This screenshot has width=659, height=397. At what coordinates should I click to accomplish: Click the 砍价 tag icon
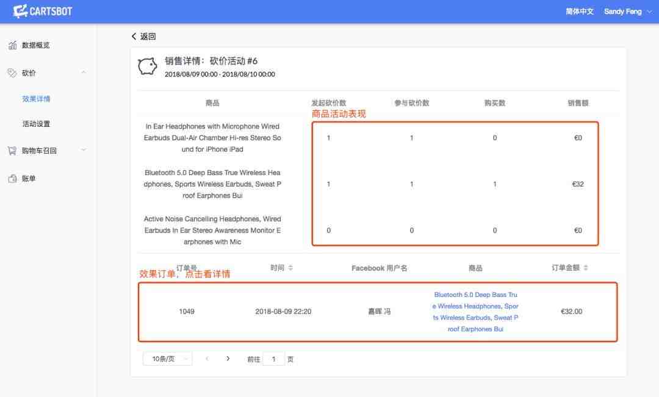(12, 73)
